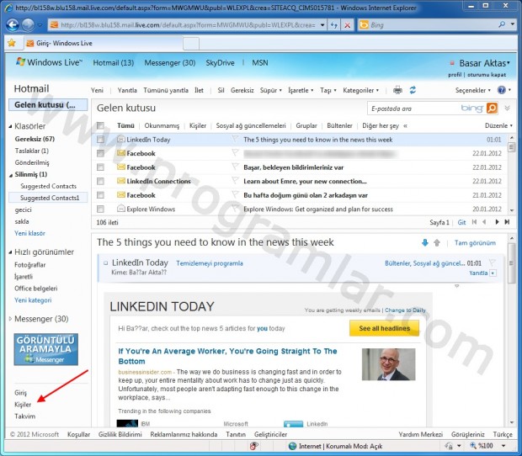522x456 pixels.
Task: Click Temizlemeyi programla link
Action: coord(210,263)
